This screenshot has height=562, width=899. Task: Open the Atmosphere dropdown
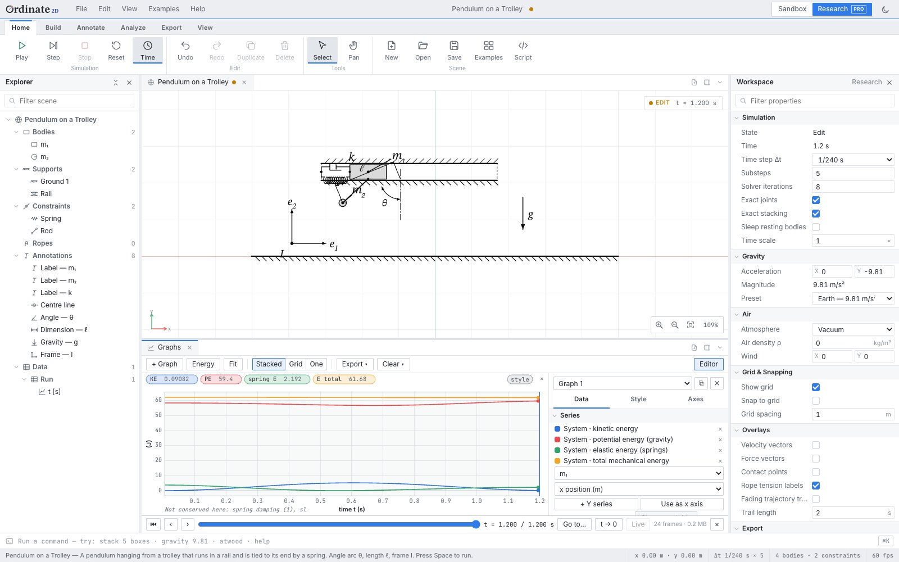click(853, 329)
